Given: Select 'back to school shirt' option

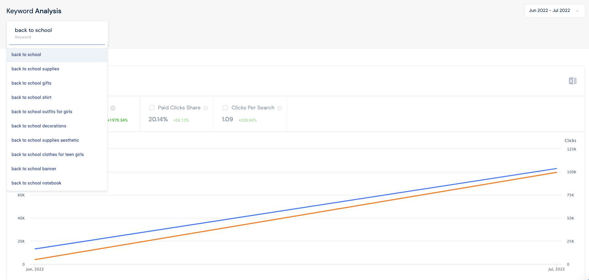Looking at the screenshot, I should click(x=32, y=98).
